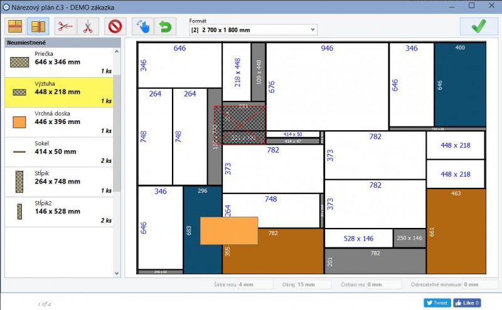502x310 pixels.
Task: Click the window app icon in title bar
Action: coord(6,7)
